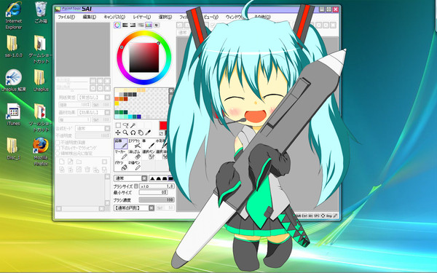Toggle the color mixer panel button
437x273 pixels.
point(141,25)
